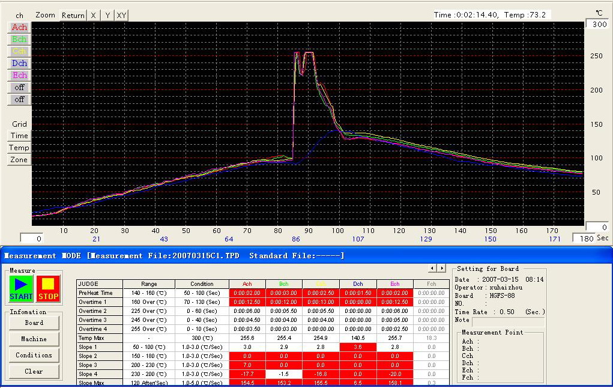Select the Slope 2 row label
Viewport: 613px width, 388px height.
tap(100, 356)
